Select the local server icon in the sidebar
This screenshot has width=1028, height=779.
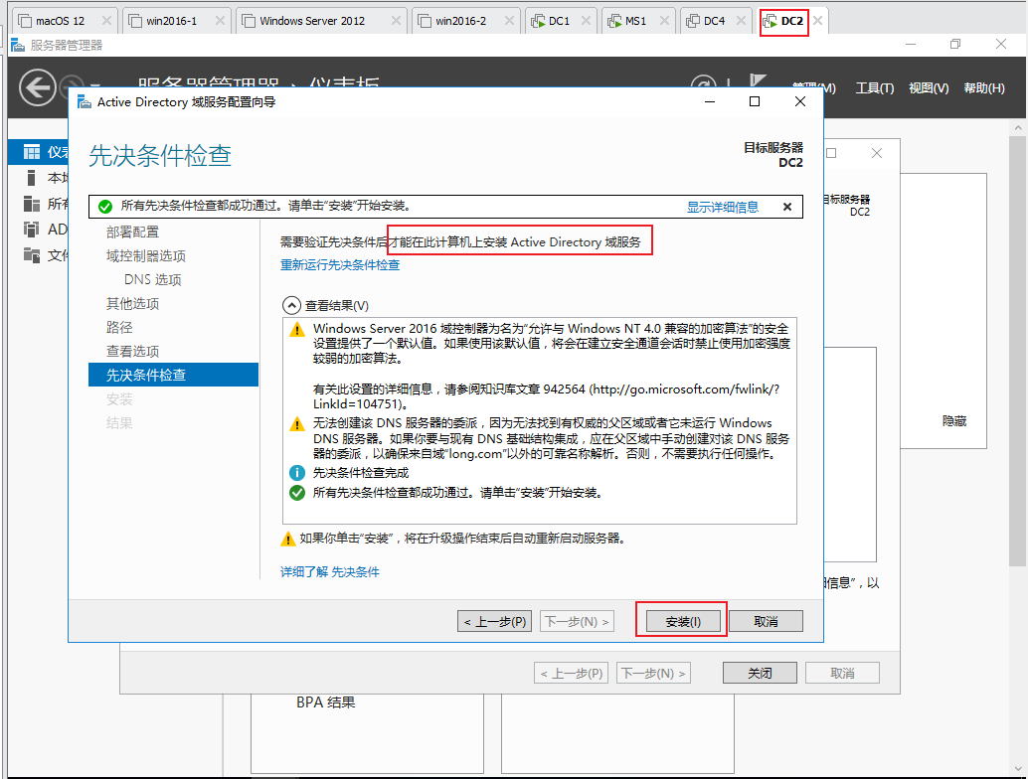(32, 178)
